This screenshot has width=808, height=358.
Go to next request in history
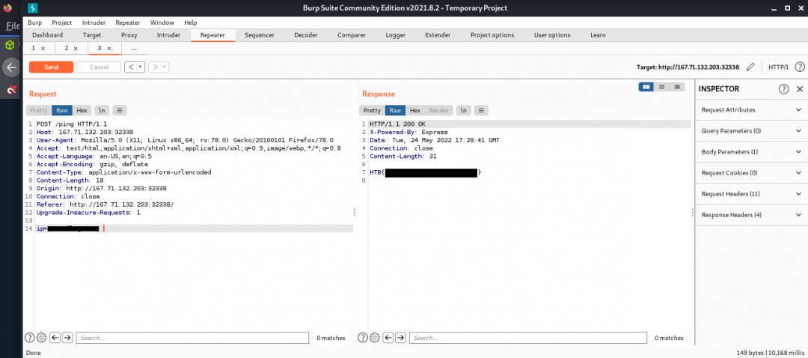coord(154,67)
